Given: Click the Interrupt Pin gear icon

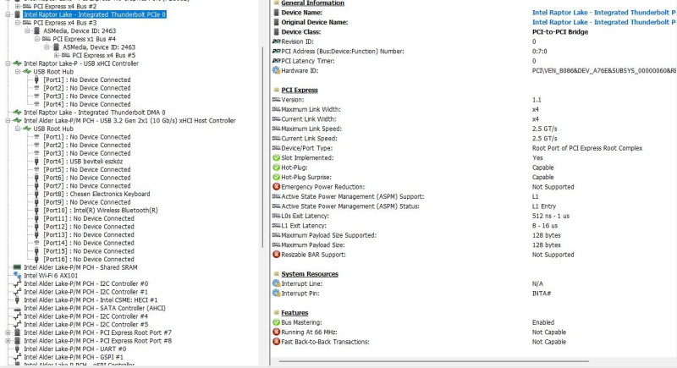Looking at the screenshot, I should pos(277,293).
